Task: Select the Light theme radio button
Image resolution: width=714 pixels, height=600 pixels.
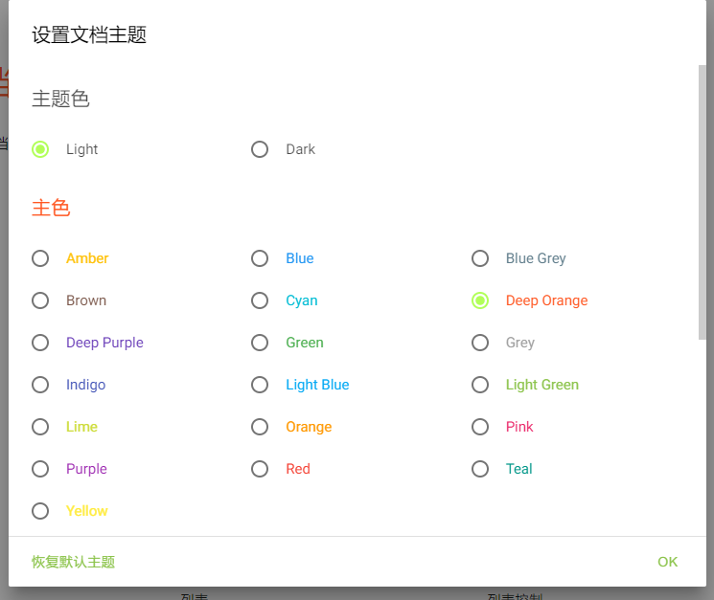Action: (40, 149)
